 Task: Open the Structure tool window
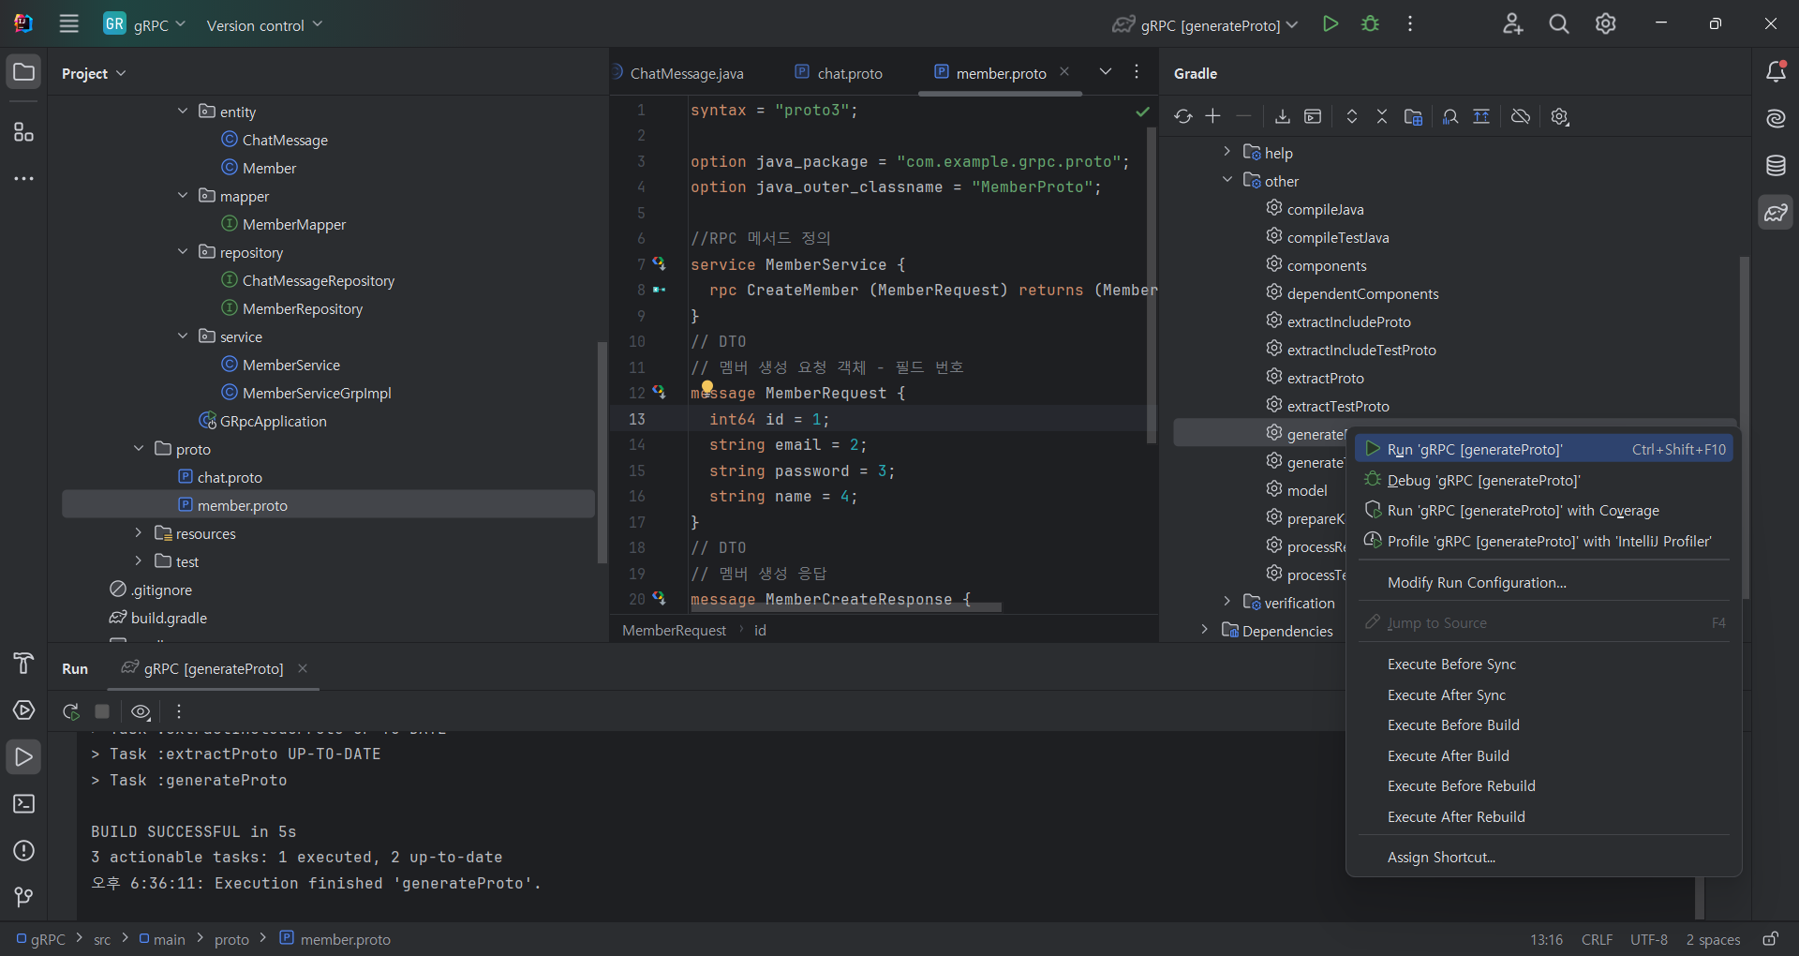point(23,132)
